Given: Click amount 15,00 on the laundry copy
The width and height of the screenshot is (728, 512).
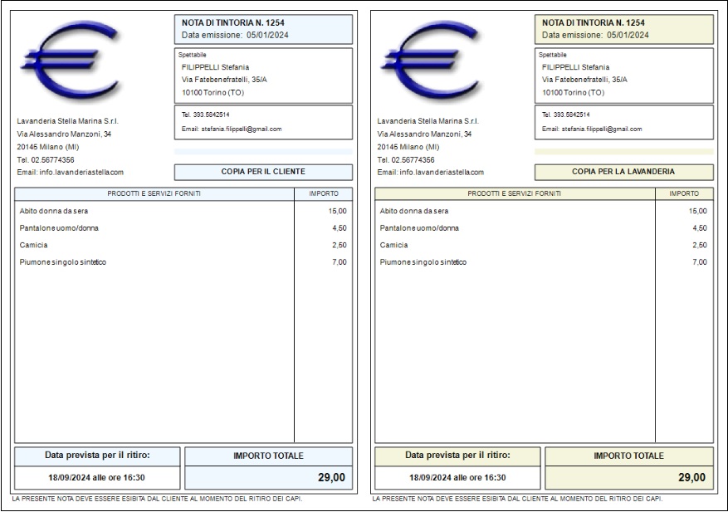Looking at the screenshot, I should [698, 211].
